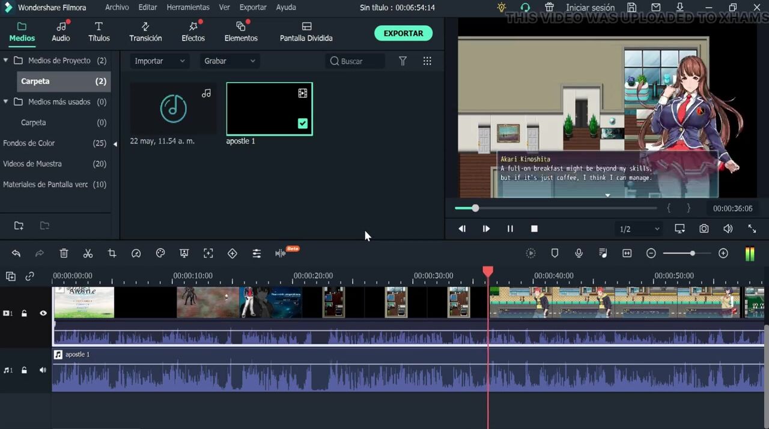
Task: Click the record voiceover microphone icon
Action: pyautogui.click(x=579, y=254)
